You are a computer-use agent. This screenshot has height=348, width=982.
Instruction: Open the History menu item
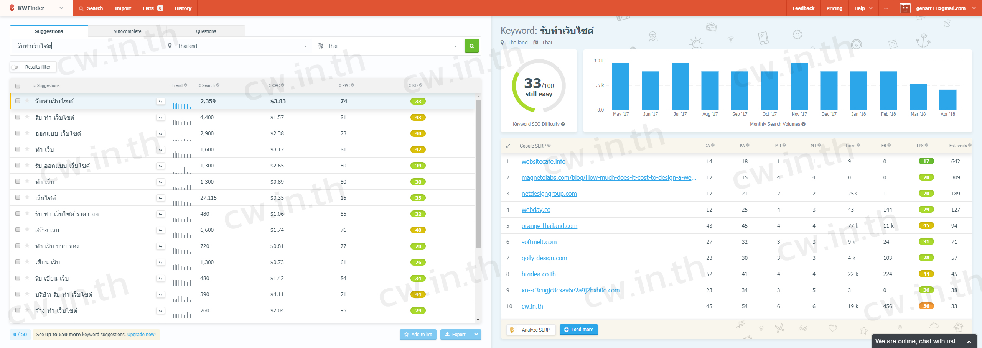(183, 8)
